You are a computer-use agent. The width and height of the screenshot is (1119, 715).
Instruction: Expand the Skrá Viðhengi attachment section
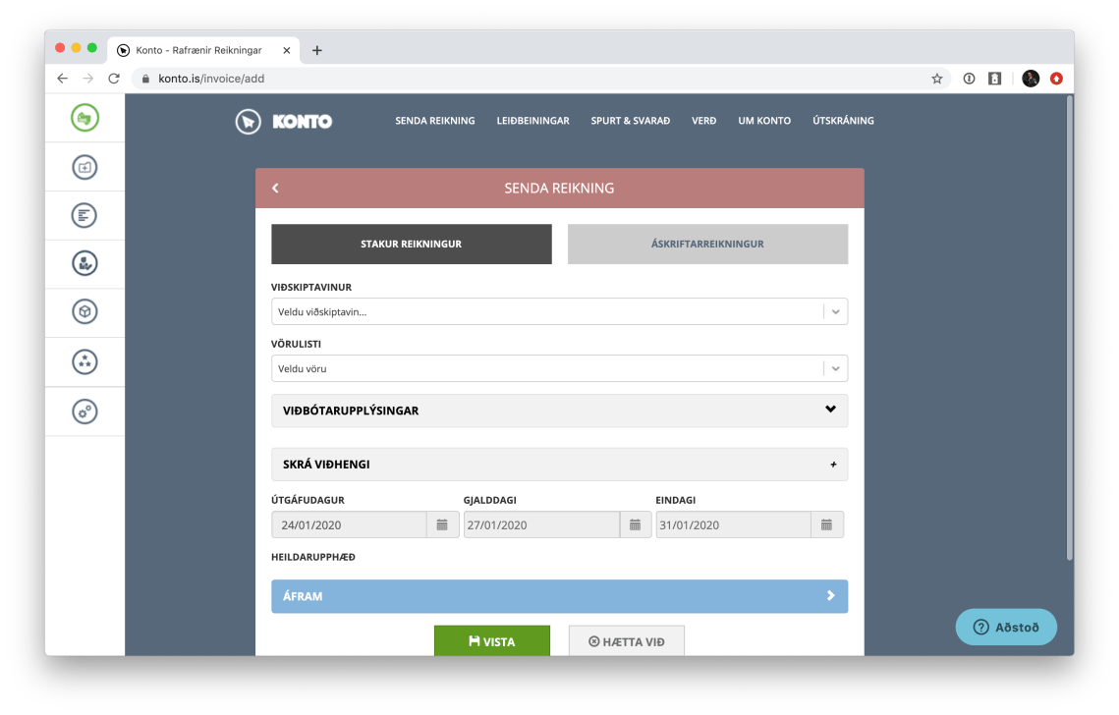point(558,465)
